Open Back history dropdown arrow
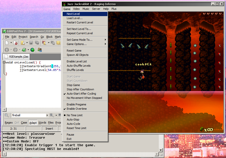 [11, 50]
